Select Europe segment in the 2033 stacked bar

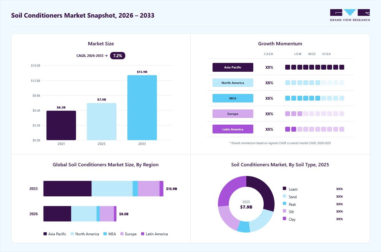pos(149,189)
